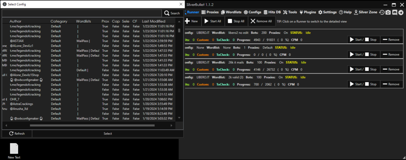Click Start / Stop on the libero2 no edit runner
Viewport: 406px width, 160px height.
click(x=364, y=40)
